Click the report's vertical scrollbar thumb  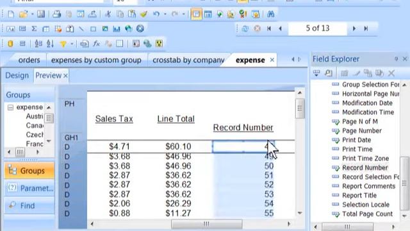(300, 108)
